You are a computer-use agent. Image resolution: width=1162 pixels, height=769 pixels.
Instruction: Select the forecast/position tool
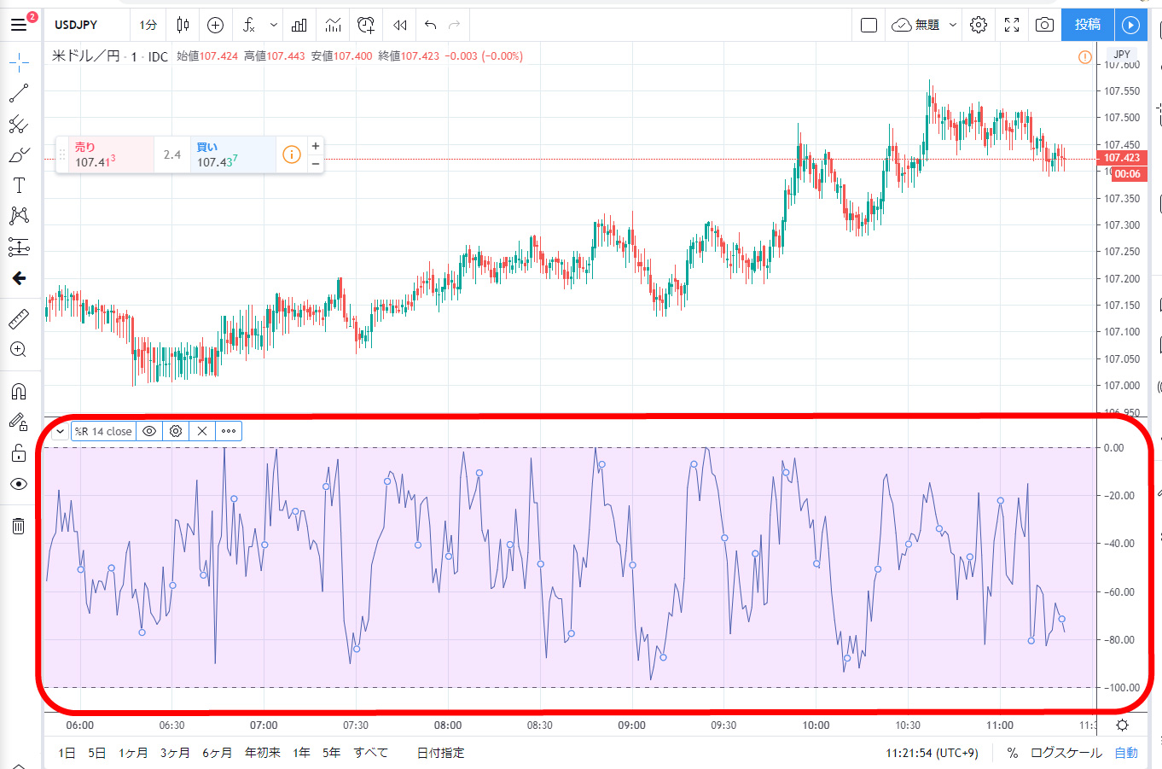[19, 248]
